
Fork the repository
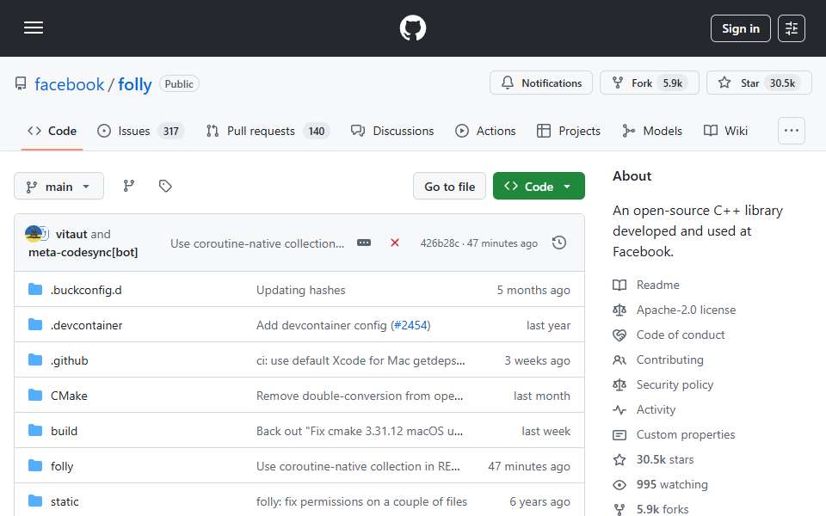click(650, 83)
